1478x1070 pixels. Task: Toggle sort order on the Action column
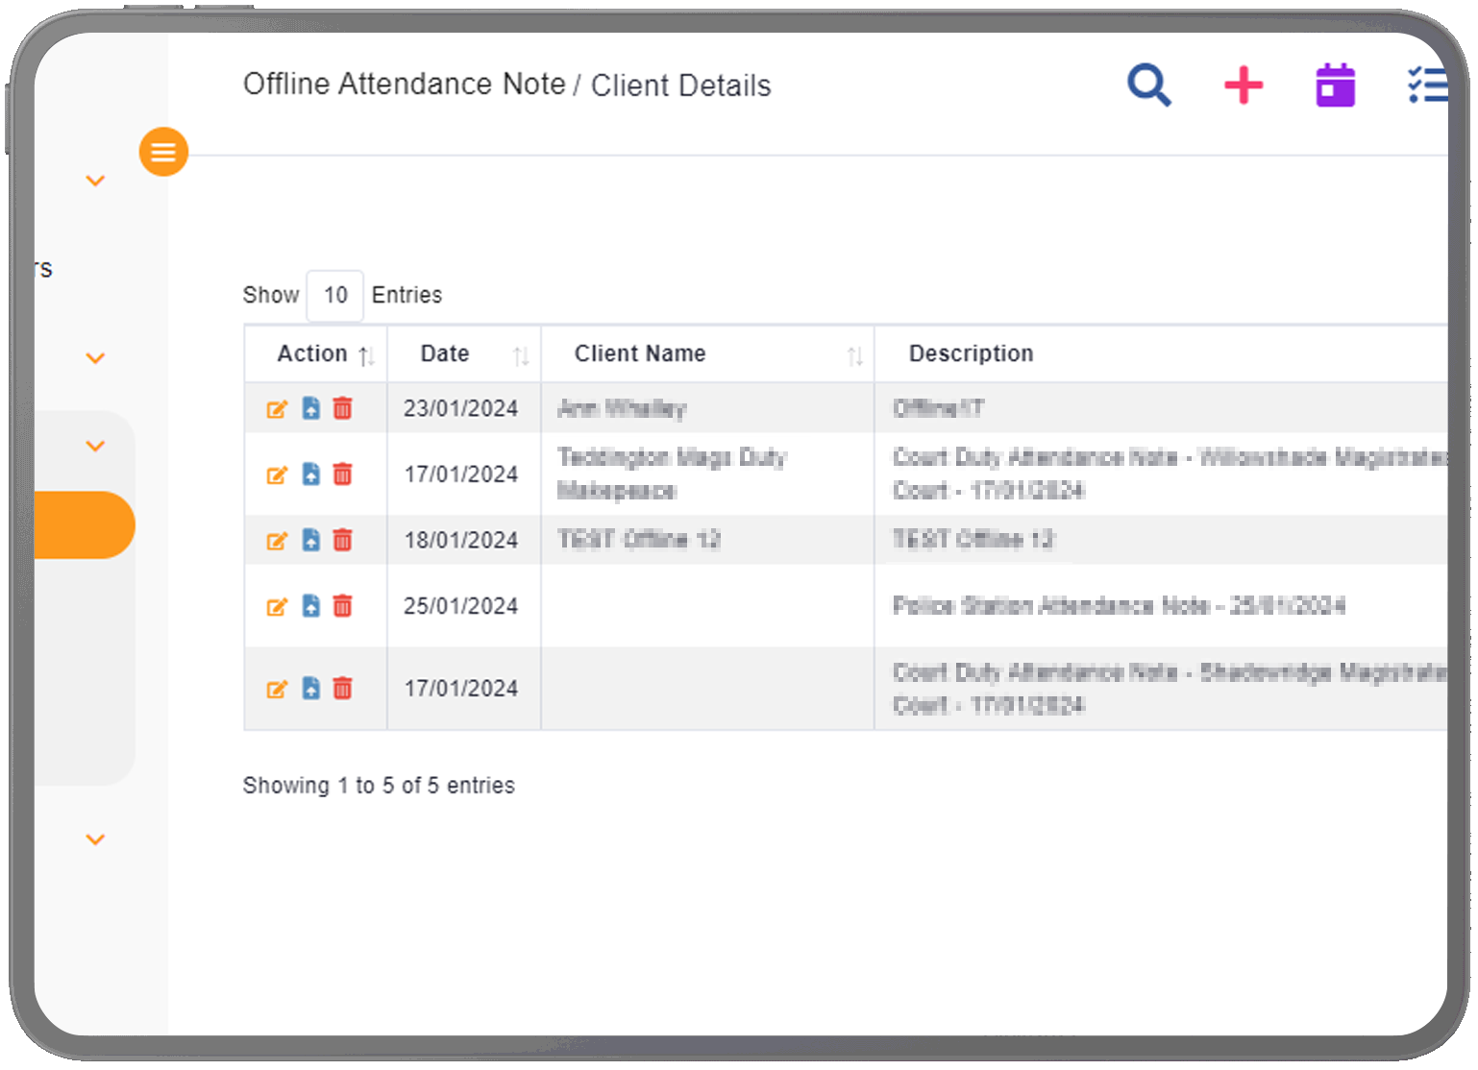pos(366,354)
